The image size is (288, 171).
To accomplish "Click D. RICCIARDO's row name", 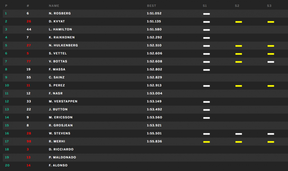I will pos(61,149).
